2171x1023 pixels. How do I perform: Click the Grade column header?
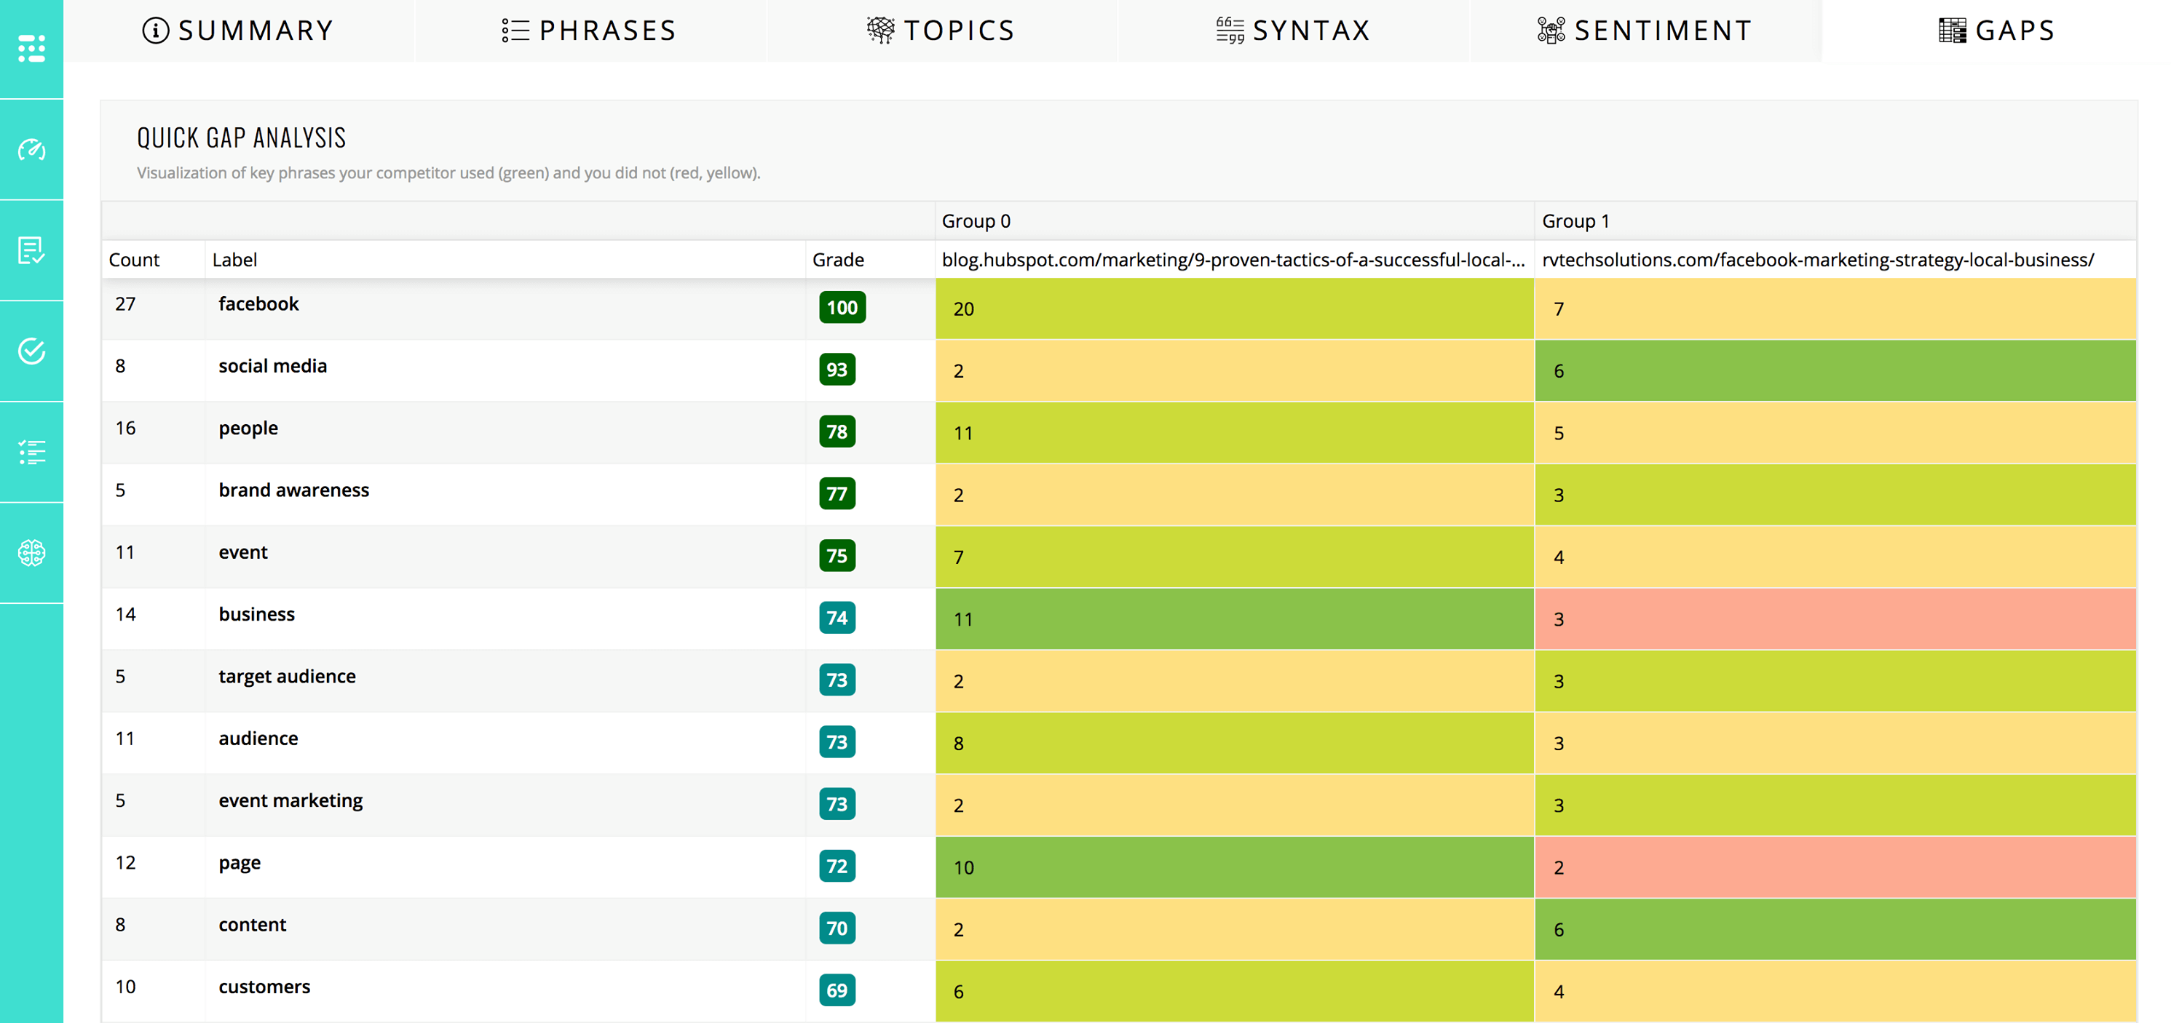click(x=838, y=260)
